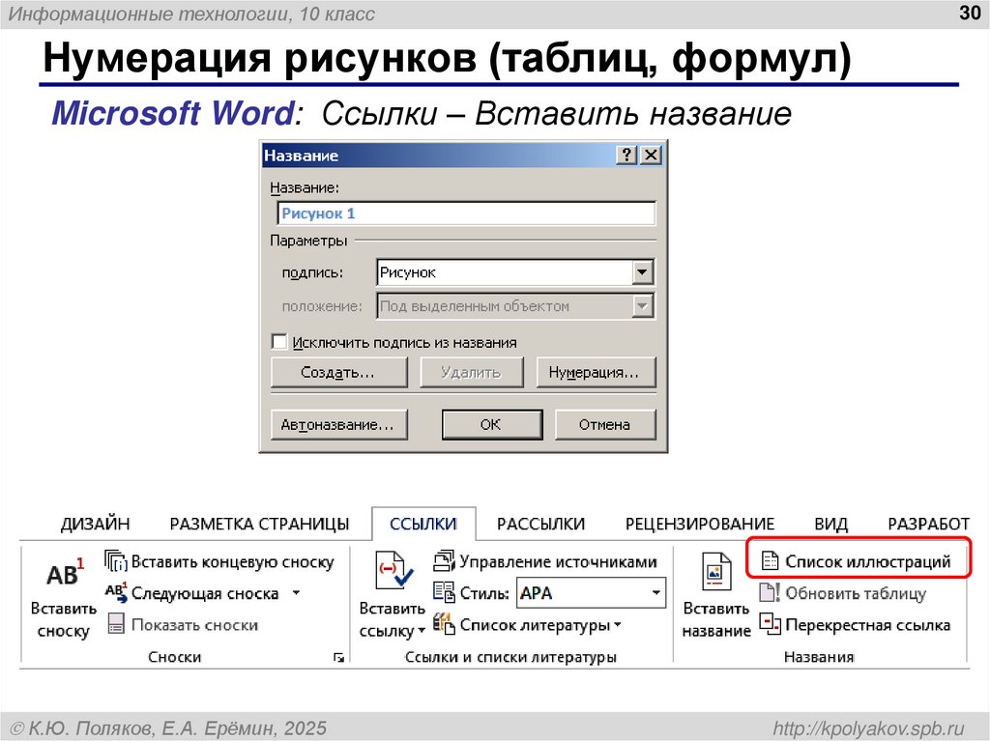
Task: Open the Стиль APA combo box
Action: [591, 592]
